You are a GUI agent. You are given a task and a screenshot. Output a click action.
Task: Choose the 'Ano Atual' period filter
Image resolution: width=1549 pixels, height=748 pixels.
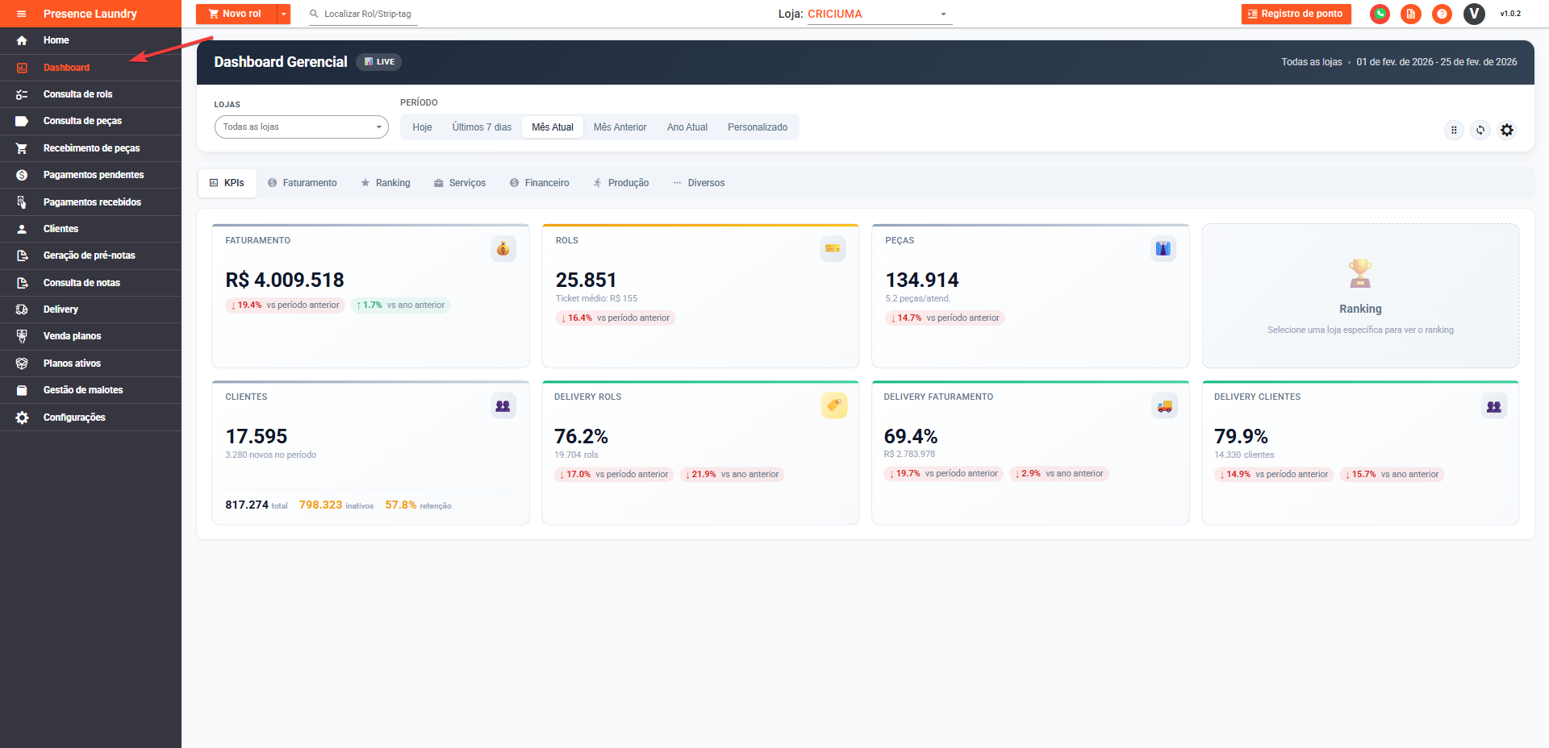(687, 127)
